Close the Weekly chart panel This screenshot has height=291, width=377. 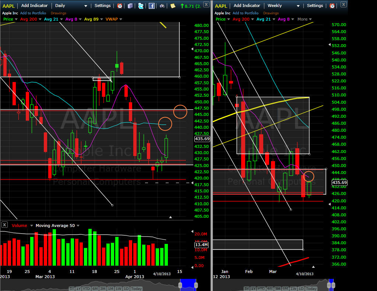tap(343, 4)
